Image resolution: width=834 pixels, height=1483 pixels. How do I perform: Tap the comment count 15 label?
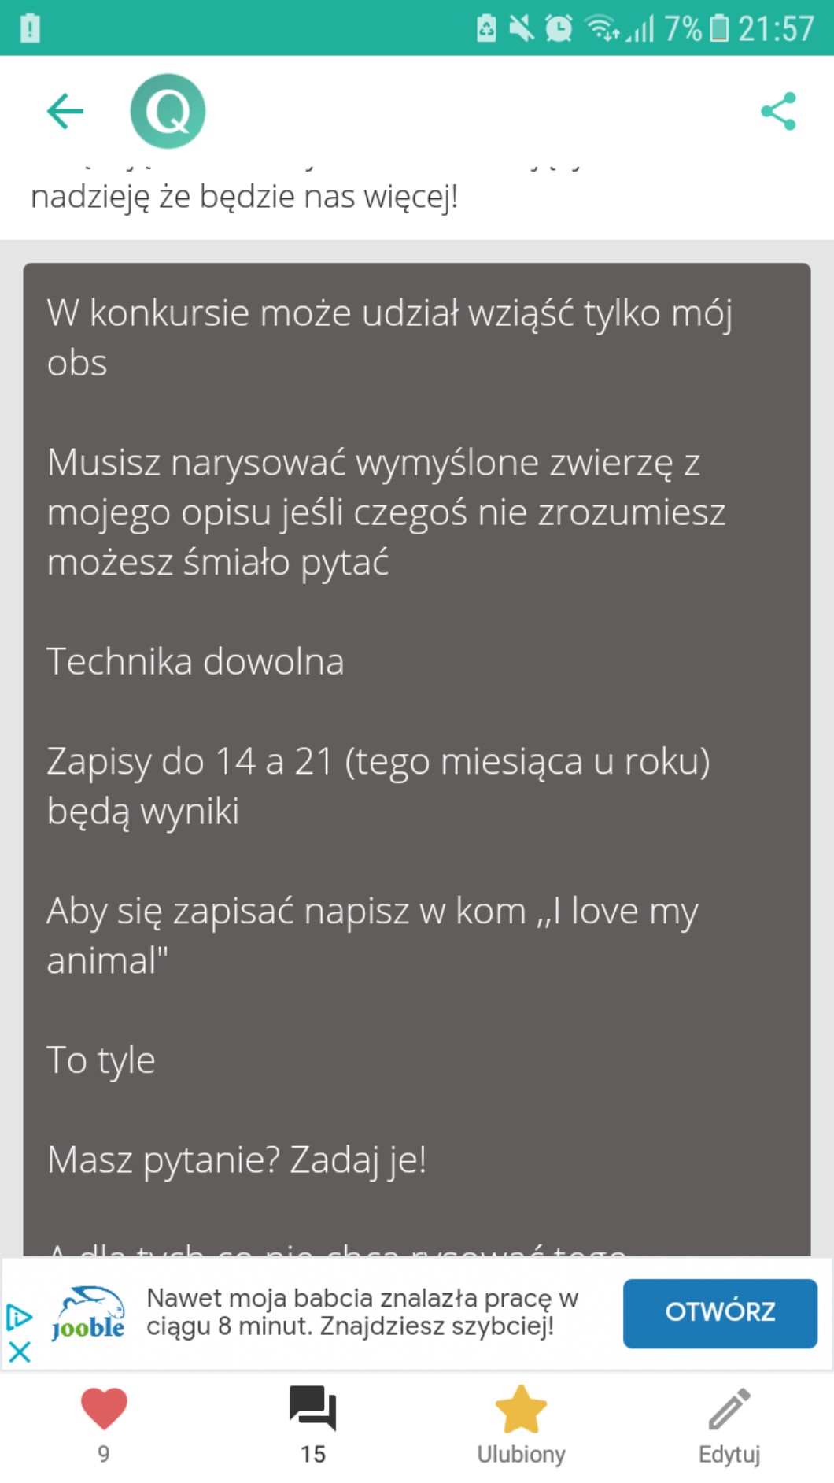tap(312, 1454)
